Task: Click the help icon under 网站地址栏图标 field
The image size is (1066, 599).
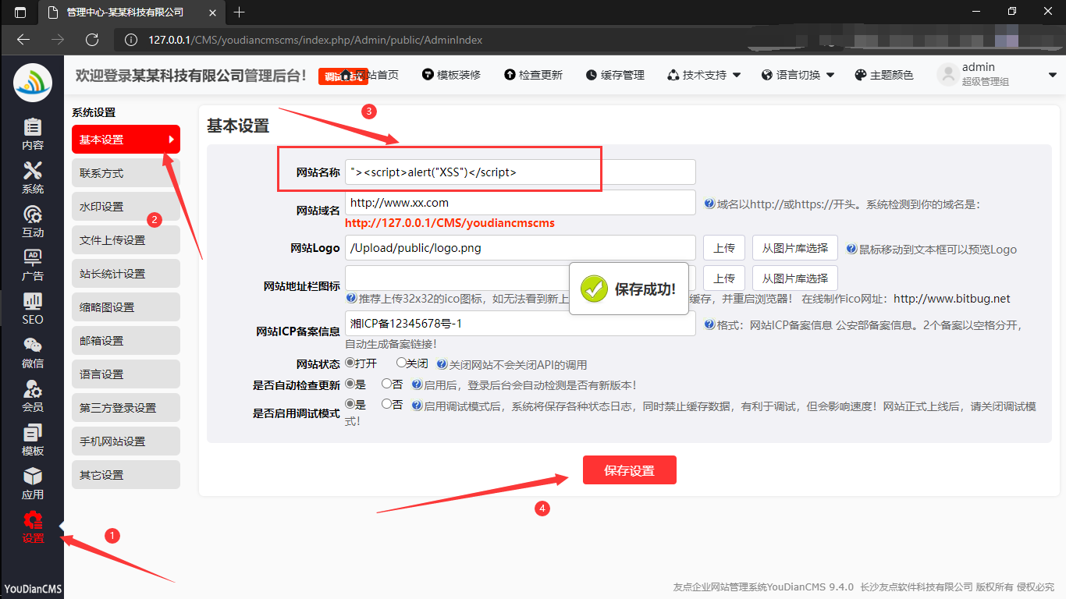Action: (352, 298)
